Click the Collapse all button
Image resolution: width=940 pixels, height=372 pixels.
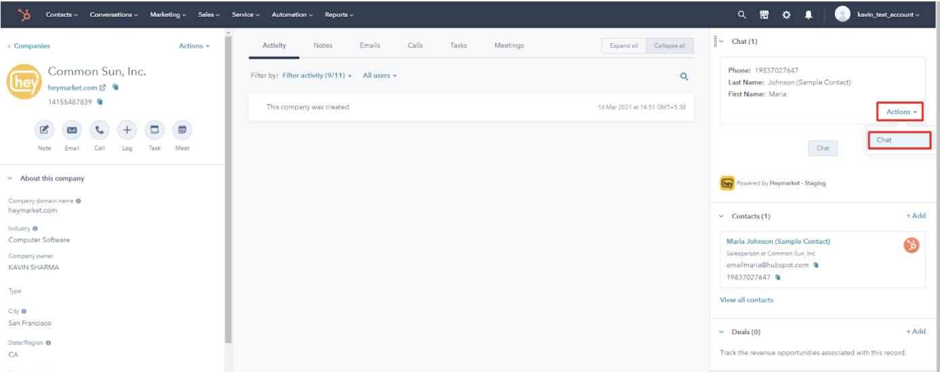(x=670, y=46)
